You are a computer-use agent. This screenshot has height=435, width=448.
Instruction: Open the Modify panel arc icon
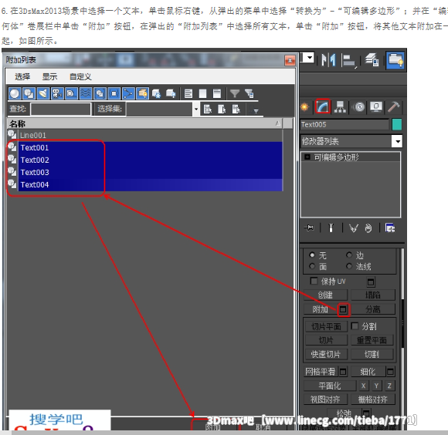click(x=323, y=107)
